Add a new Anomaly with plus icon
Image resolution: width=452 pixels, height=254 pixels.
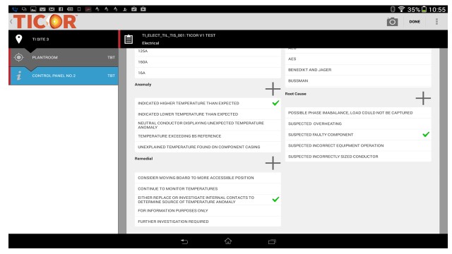(x=273, y=89)
